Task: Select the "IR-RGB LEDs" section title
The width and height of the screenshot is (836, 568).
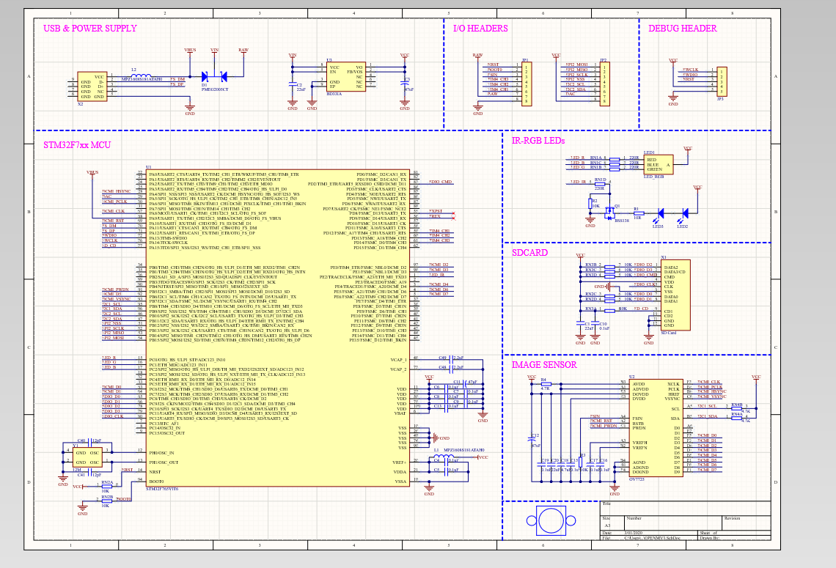Action: 538,141
